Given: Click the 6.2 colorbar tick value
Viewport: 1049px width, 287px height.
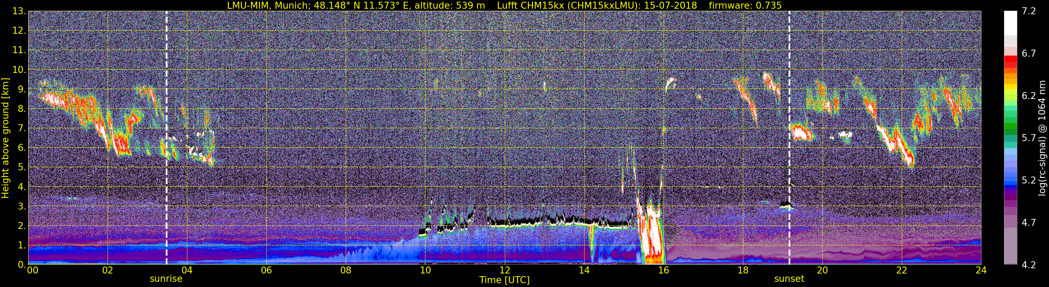Looking at the screenshot, I should [1029, 96].
